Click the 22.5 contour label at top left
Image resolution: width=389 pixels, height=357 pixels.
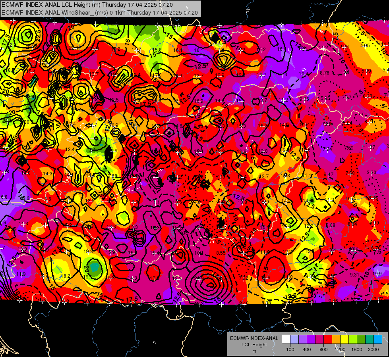click(38, 35)
